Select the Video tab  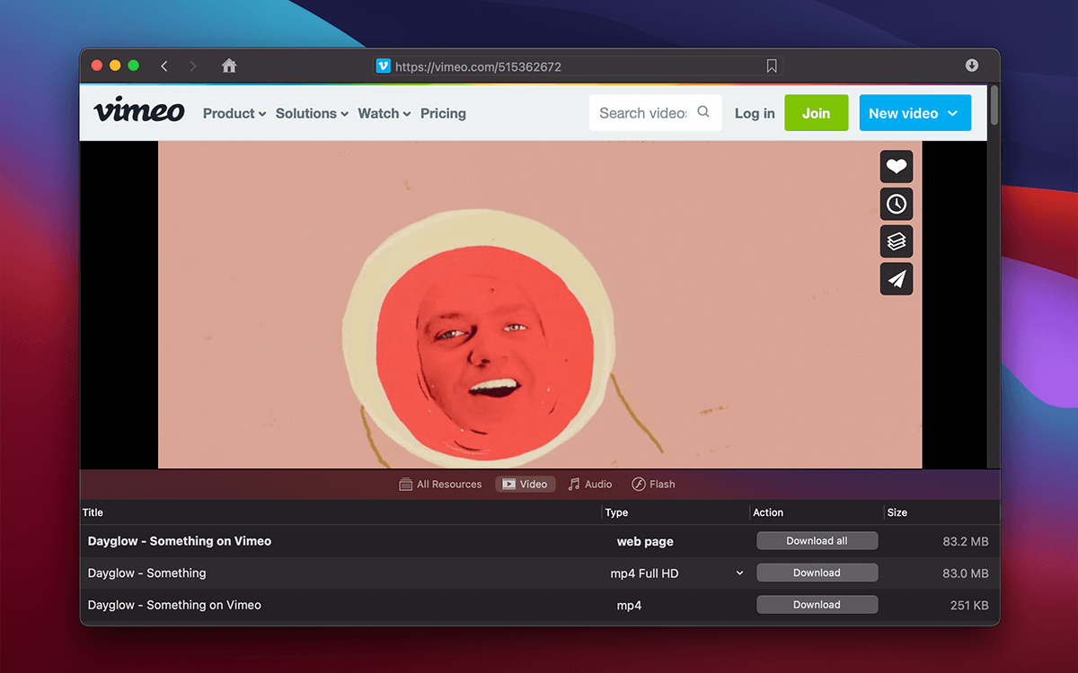click(x=525, y=485)
